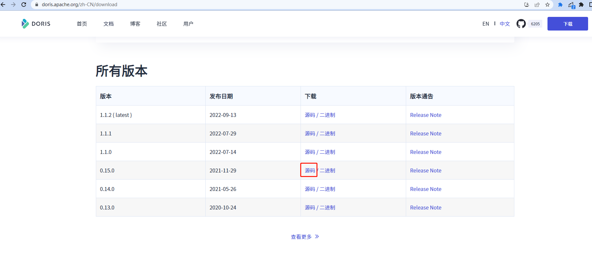Download 二进制 for version 1.1.0

pos(328,152)
